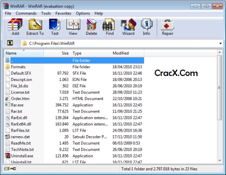Open the File menu
This screenshot has height=175, width=226.
[8, 14]
